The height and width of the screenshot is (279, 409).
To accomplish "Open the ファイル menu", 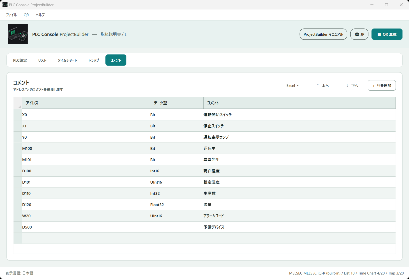I will pos(11,15).
